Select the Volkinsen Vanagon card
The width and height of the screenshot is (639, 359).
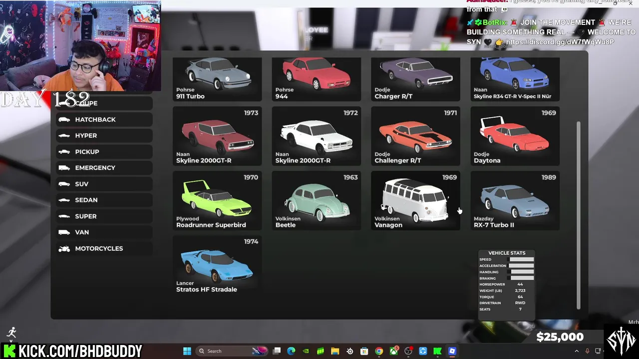pos(415,200)
